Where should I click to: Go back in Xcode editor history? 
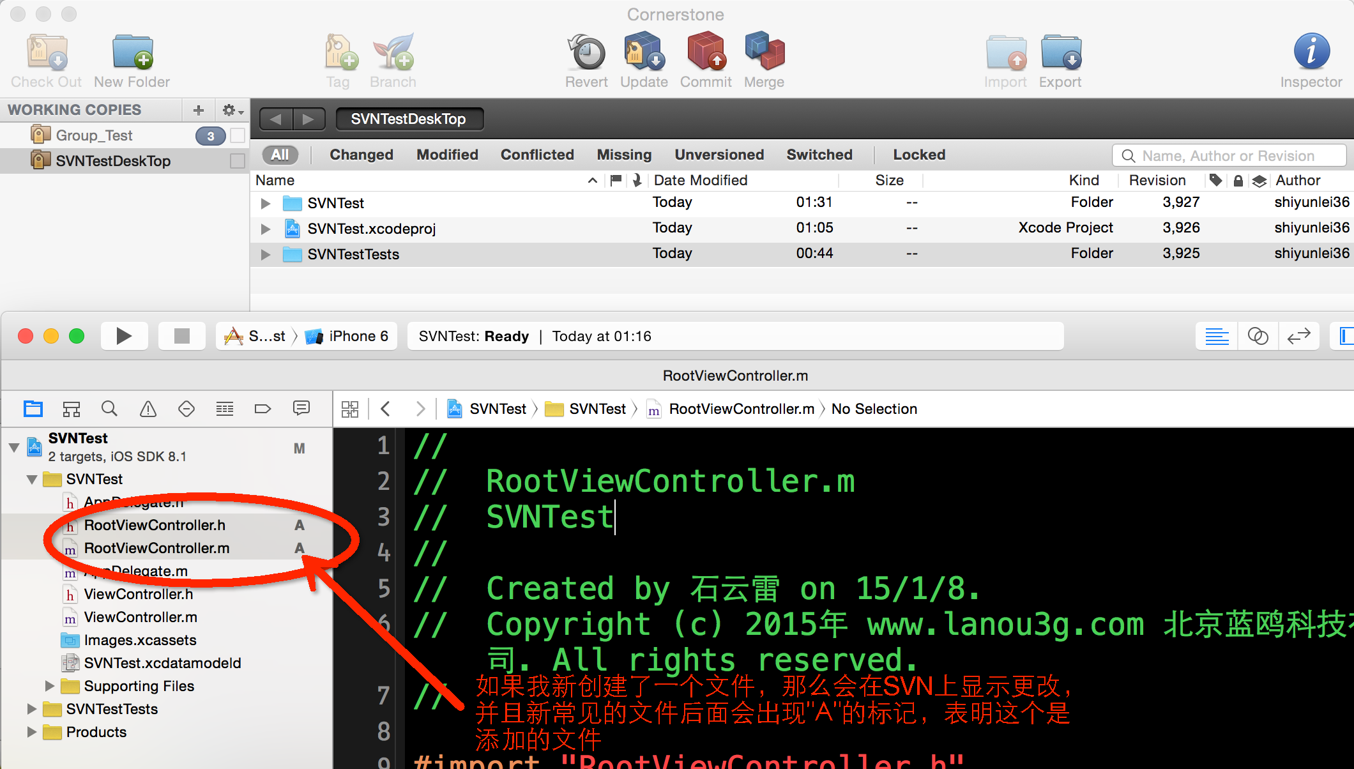[385, 409]
